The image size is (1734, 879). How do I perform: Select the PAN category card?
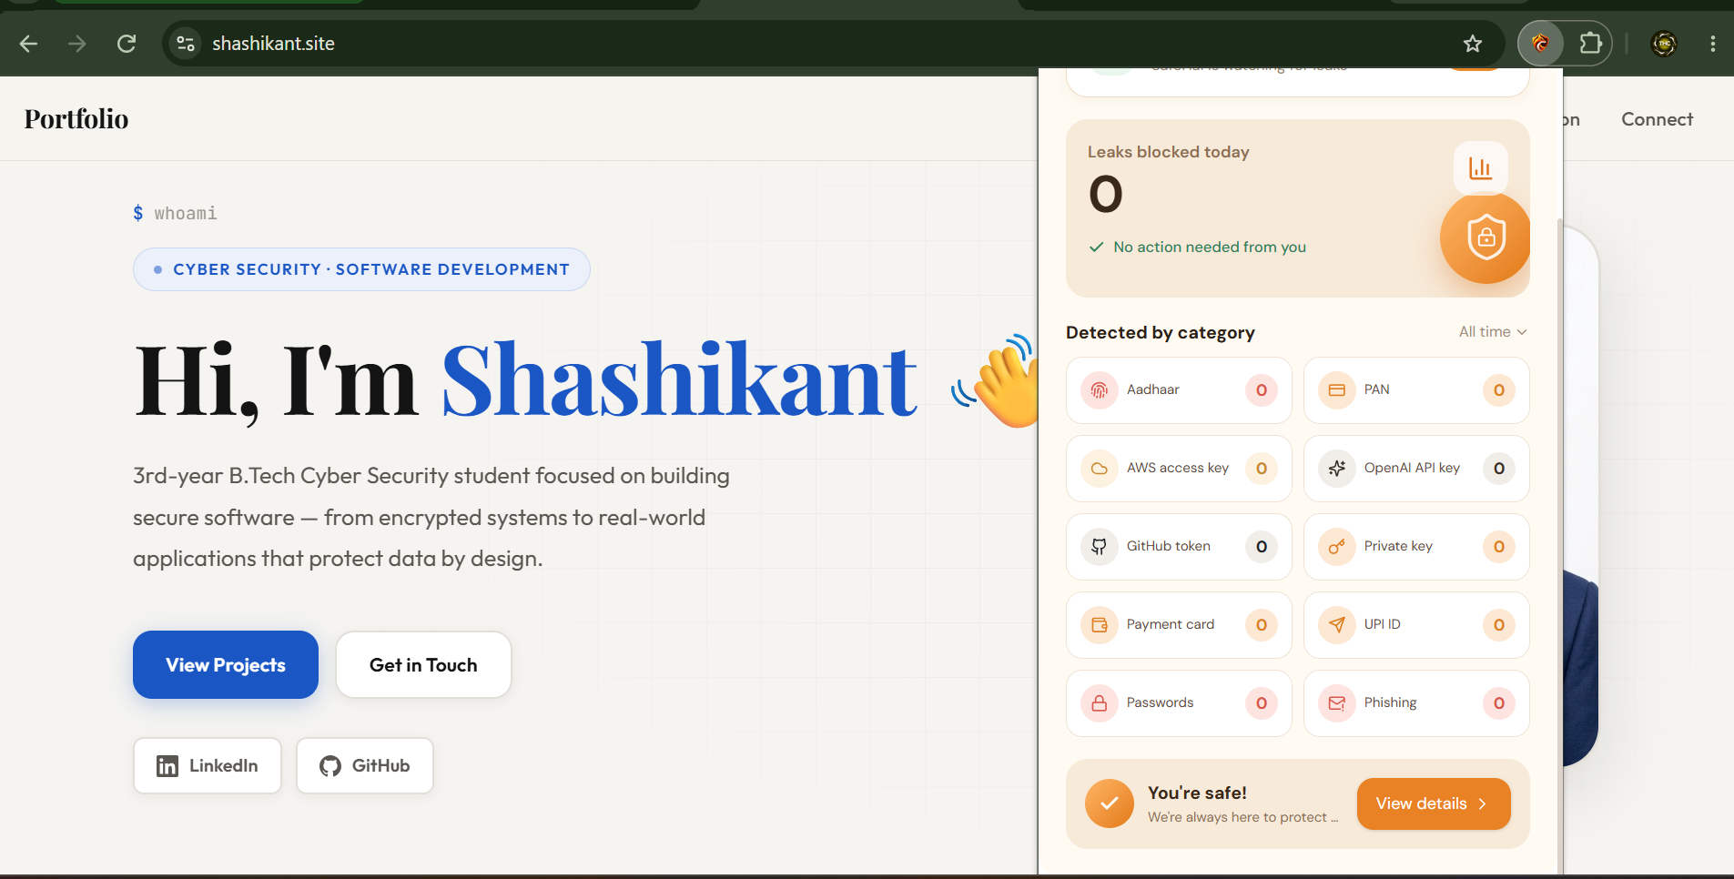(1416, 390)
